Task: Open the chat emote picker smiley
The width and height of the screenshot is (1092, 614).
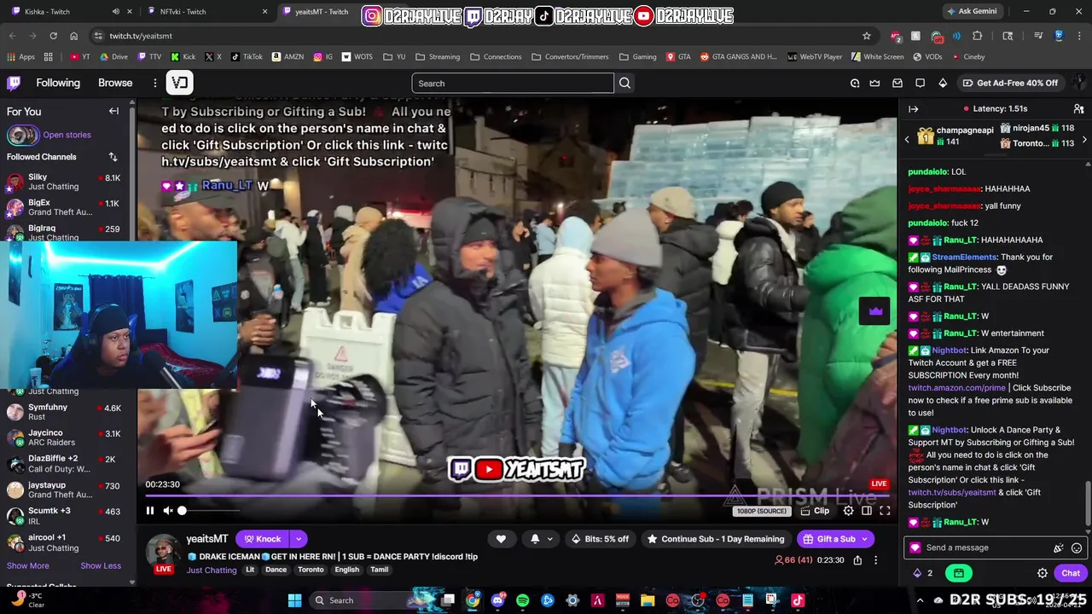Action: click(1077, 548)
